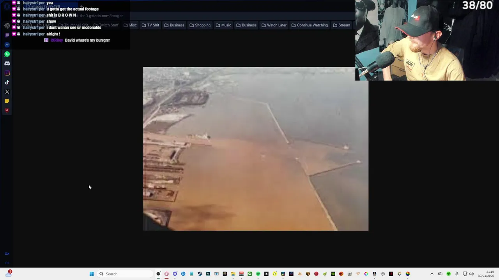This screenshot has height=280, width=499.
Task: Open the weather widget on taskbar
Action: click(8, 274)
